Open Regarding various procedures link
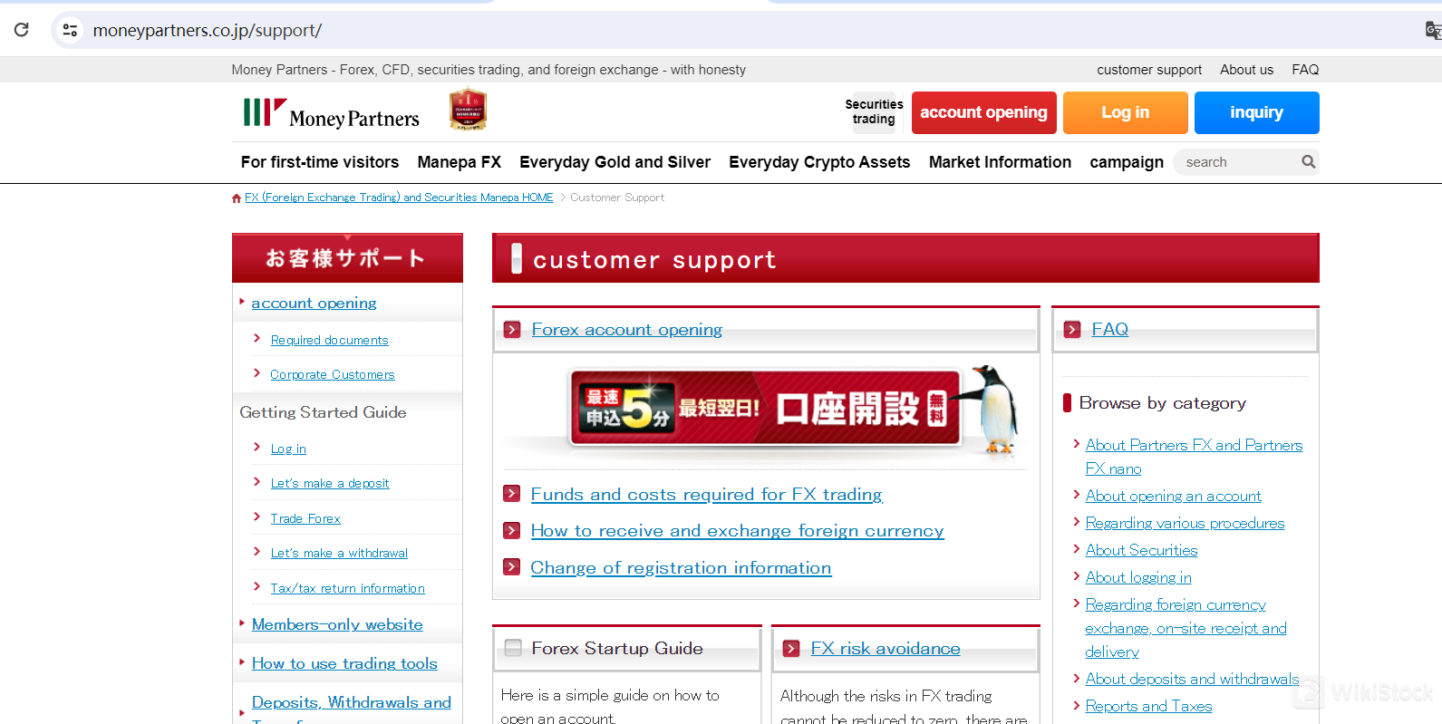The height and width of the screenshot is (724, 1442). (x=1185, y=524)
